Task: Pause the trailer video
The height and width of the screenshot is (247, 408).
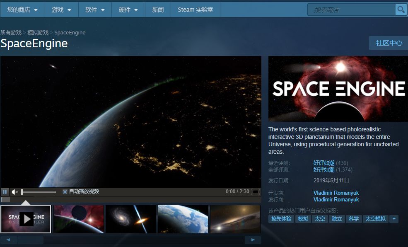Action: [5, 192]
